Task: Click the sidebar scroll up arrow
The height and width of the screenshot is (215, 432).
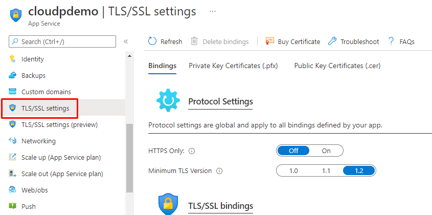Action: click(129, 56)
